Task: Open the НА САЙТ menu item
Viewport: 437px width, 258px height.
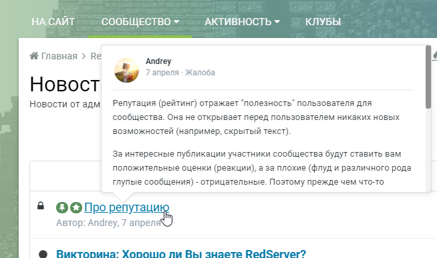Action: pyautogui.click(x=53, y=22)
